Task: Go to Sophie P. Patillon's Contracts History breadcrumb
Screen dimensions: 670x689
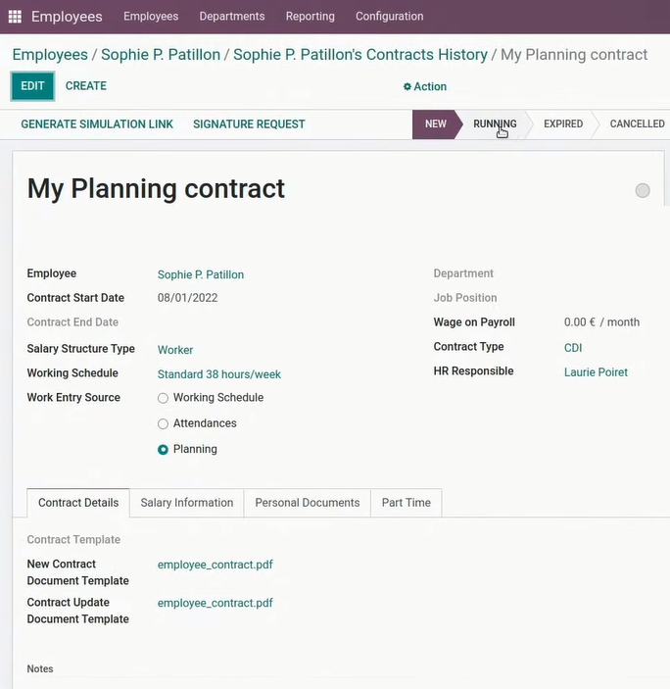Action: (x=360, y=55)
